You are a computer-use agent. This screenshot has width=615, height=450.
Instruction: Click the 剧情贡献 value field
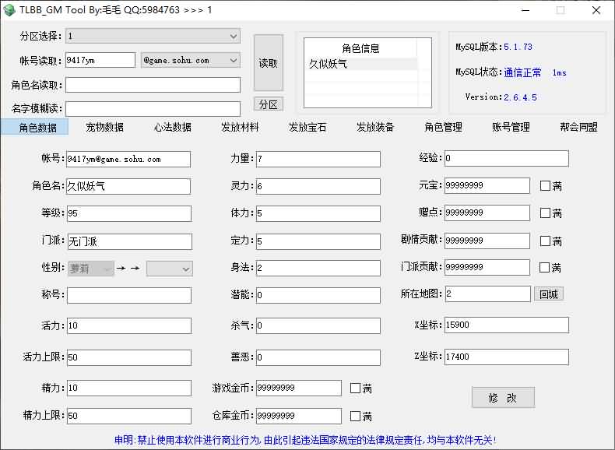487,241
